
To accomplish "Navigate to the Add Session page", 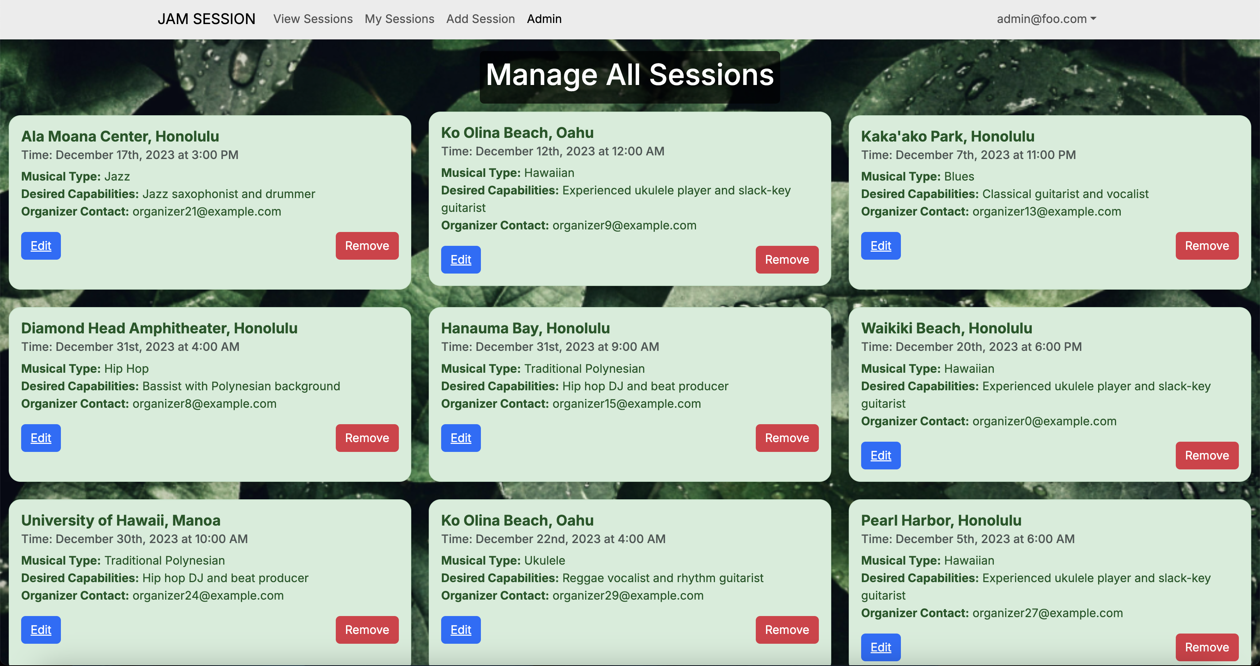I will 480,19.
